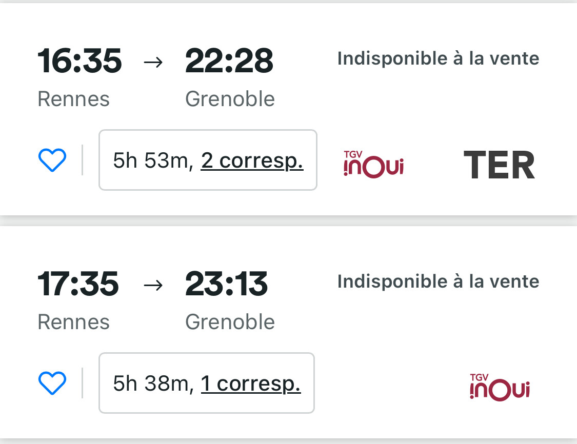Click the Grenoble station under 22:28
This screenshot has height=444, width=577.
pyautogui.click(x=230, y=99)
